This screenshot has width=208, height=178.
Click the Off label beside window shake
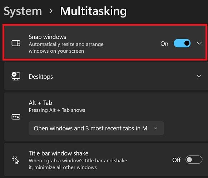pos(176,160)
